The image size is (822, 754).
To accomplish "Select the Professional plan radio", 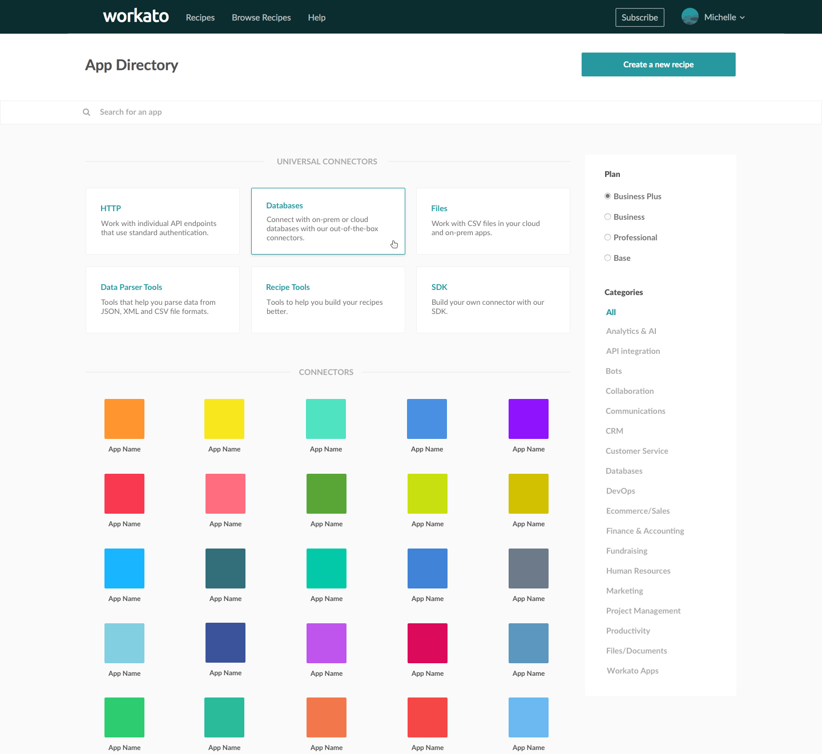I will [x=607, y=237].
